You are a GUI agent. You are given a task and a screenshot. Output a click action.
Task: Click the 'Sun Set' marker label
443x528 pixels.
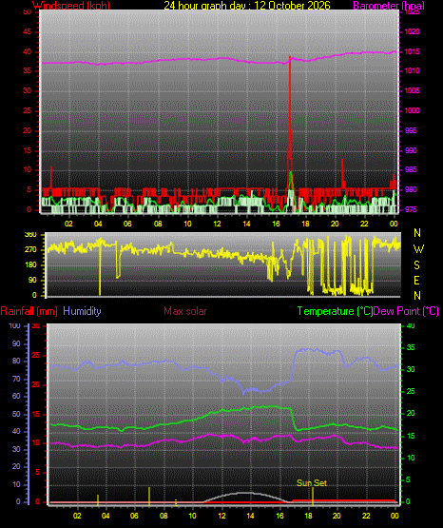[x=312, y=483]
